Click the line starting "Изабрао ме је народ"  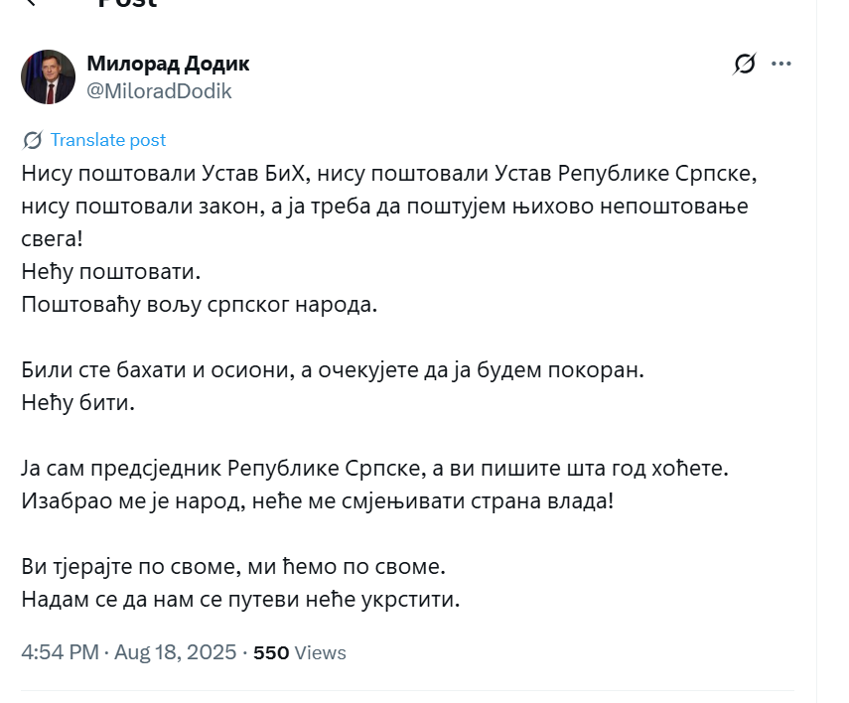click(x=318, y=500)
